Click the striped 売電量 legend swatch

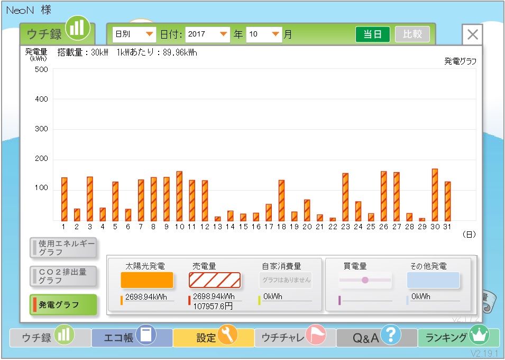(215, 280)
